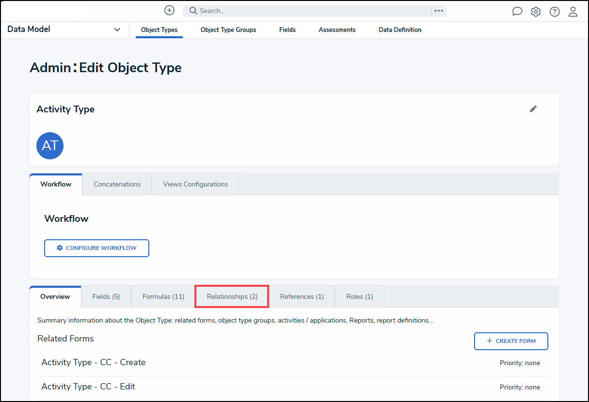The image size is (589, 402).
Task: Open the settings gear icon
Action: [x=536, y=12]
